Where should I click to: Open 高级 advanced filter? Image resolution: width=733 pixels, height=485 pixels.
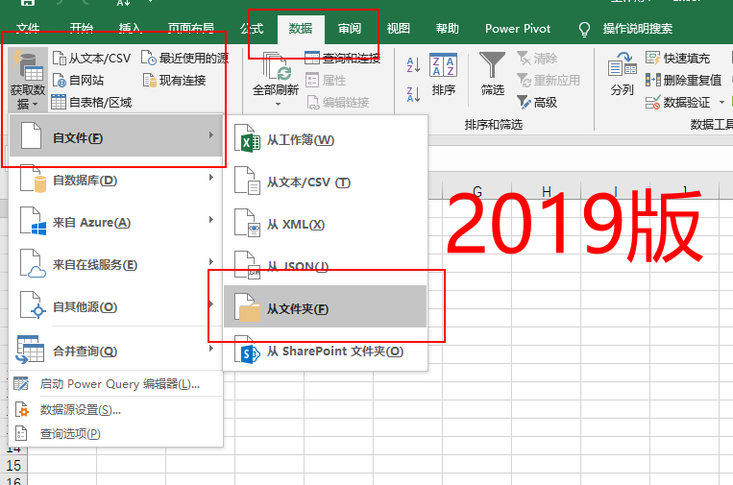(537, 103)
